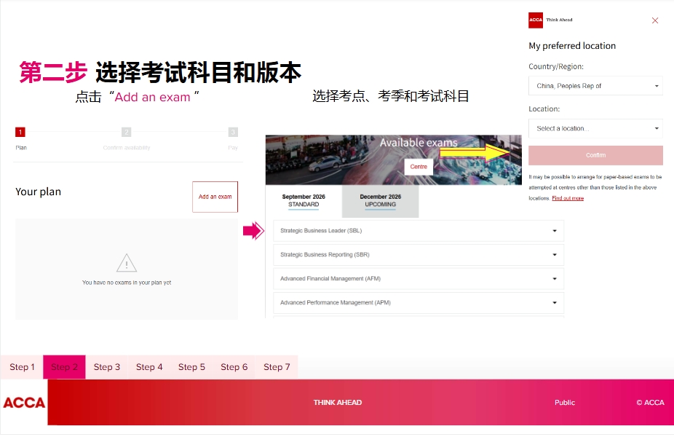This screenshot has height=437, width=674.
Task: Click the Confirm button
Action: click(595, 155)
